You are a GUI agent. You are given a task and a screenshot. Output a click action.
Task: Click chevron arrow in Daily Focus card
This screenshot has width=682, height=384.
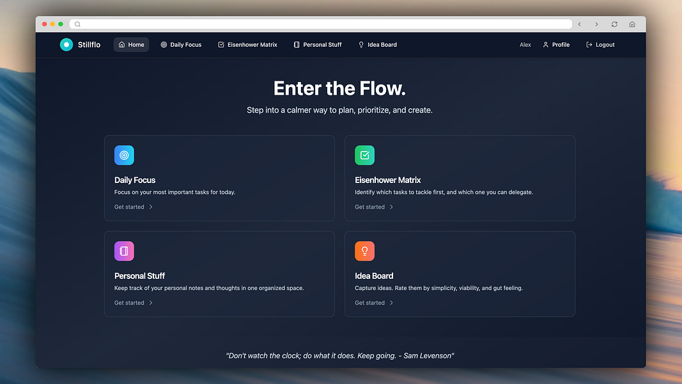[151, 207]
